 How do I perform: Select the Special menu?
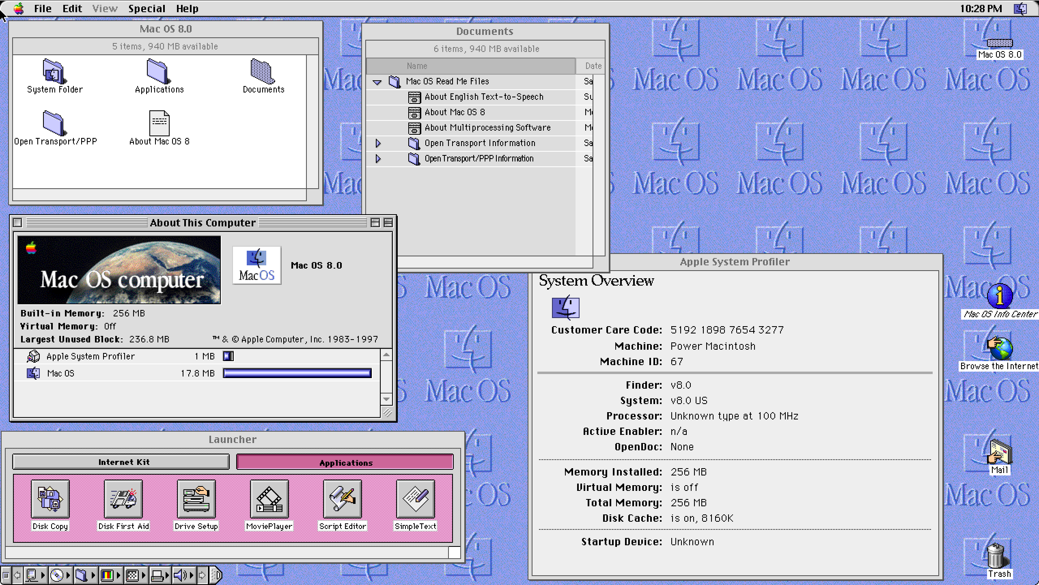pos(146,8)
